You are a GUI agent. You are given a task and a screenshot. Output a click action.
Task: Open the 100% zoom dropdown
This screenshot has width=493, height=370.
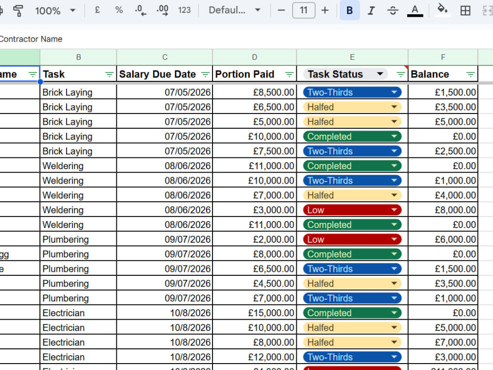(x=55, y=10)
